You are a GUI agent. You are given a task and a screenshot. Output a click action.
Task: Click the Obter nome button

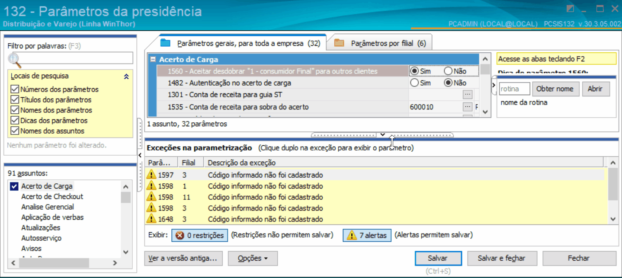555,89
